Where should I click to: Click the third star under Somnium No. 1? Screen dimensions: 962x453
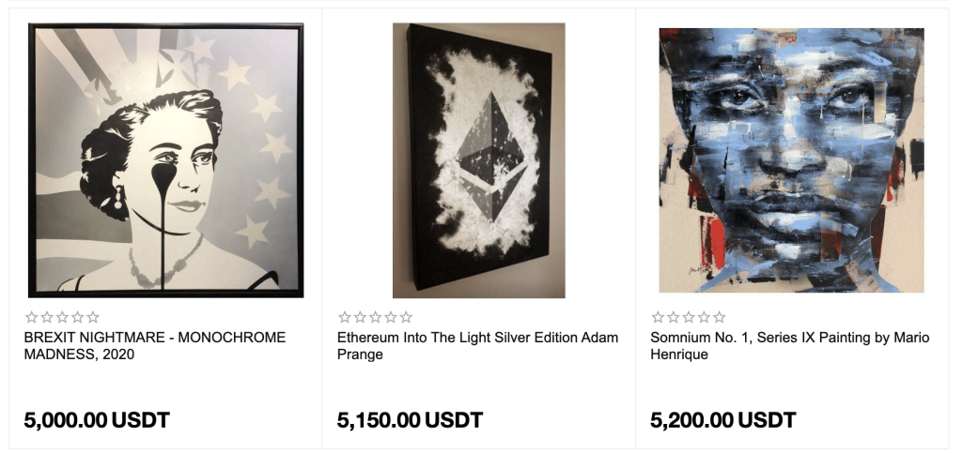[x=689, y=318]
